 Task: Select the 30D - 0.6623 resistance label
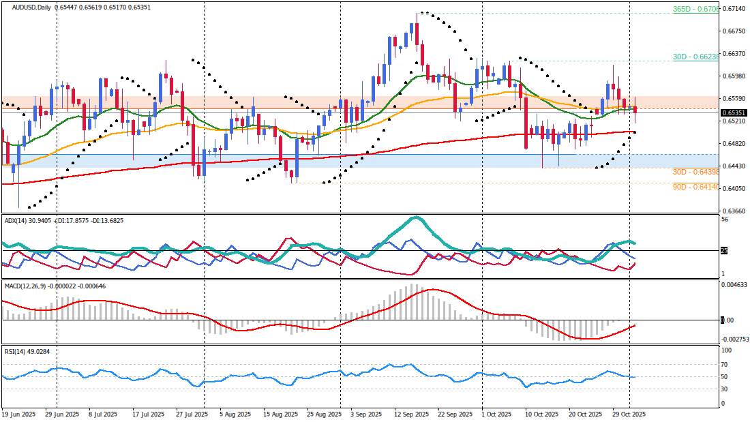coord(695,57)
